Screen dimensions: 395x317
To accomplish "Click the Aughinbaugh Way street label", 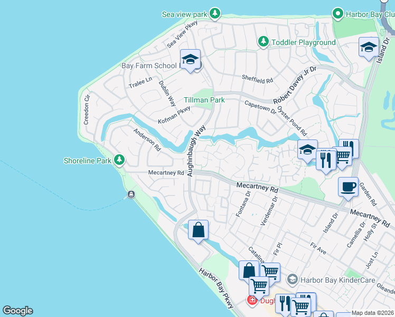I will (196, 151).
